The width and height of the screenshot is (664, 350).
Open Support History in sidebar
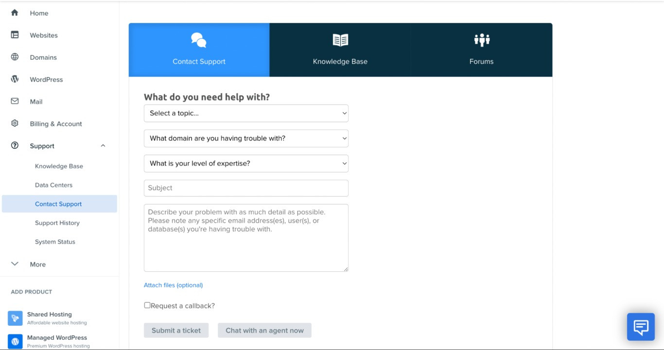(57, 223)
